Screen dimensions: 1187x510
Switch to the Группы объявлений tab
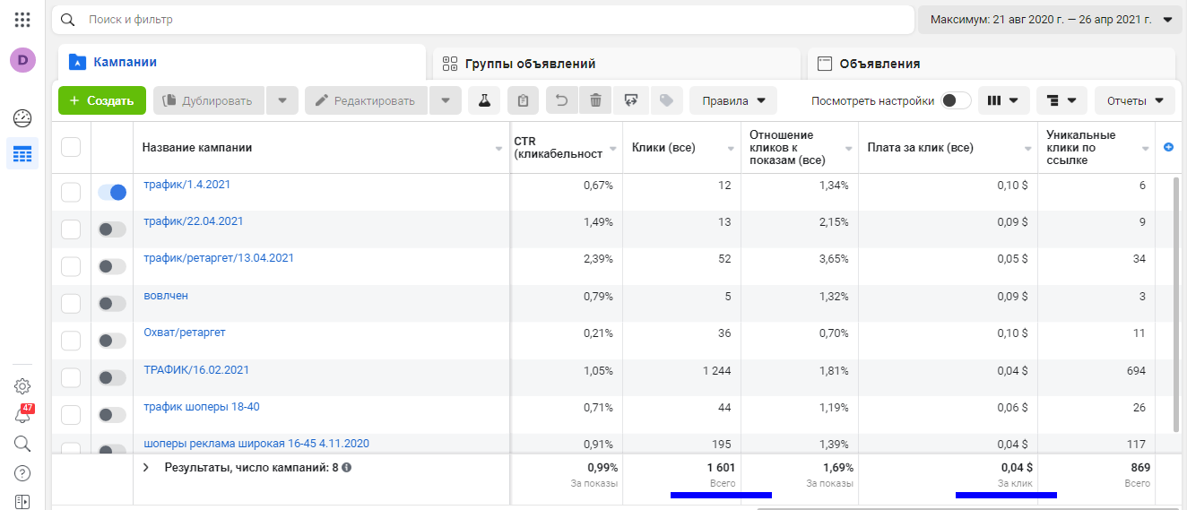tap(617, 64)
